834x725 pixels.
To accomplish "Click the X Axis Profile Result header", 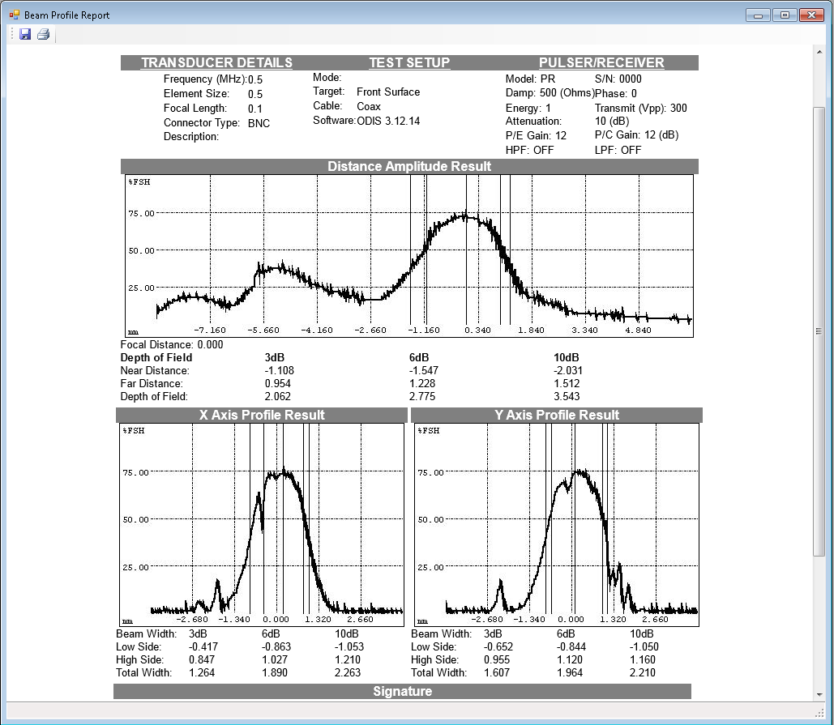I will click(262, 415).
